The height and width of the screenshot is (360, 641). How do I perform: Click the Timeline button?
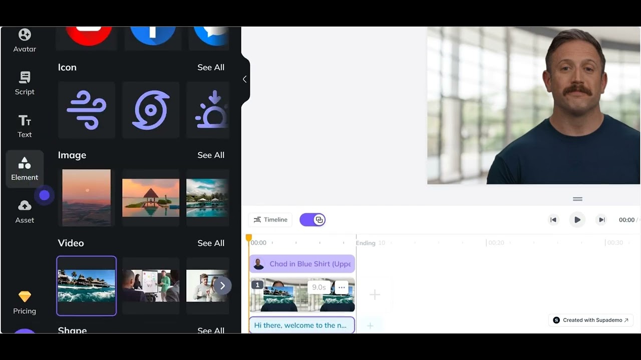point(270,219)
